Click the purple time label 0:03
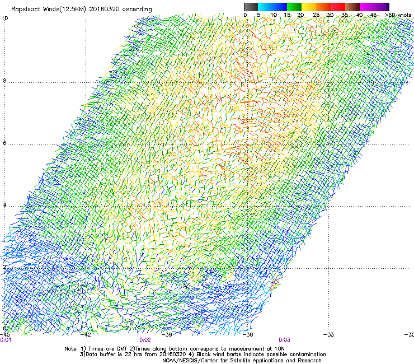This screenshot has height=364, width=414. coord(284,340)
